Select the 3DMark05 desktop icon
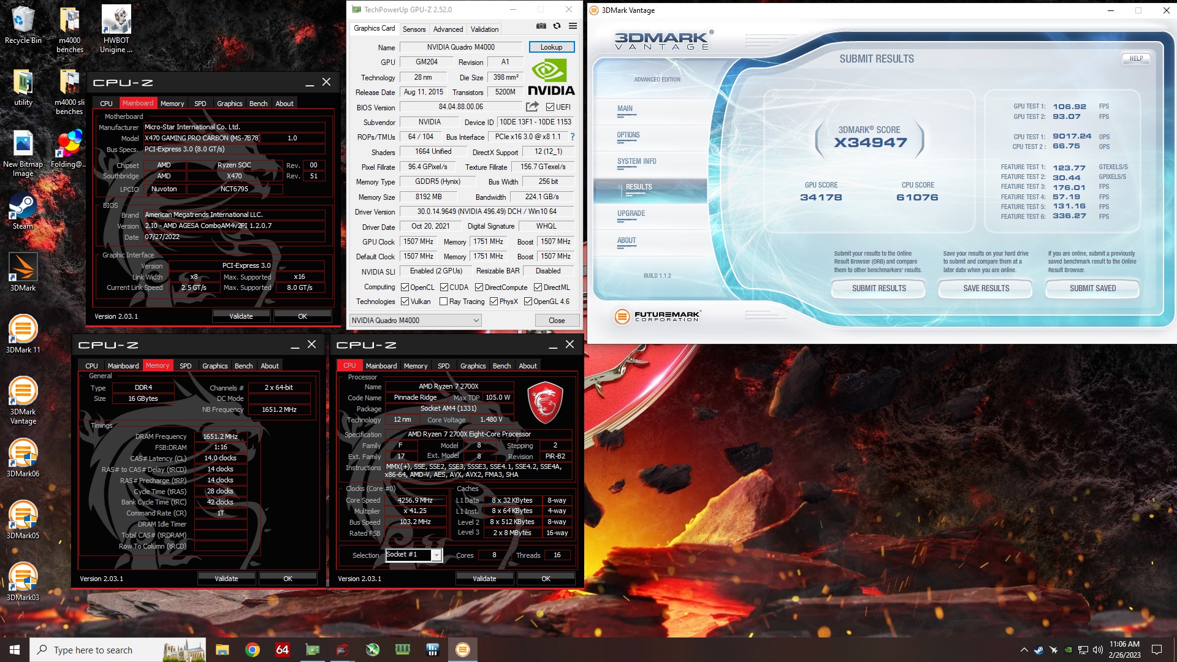This screenshot has height=662, width=1177. (x=23, y=520)
